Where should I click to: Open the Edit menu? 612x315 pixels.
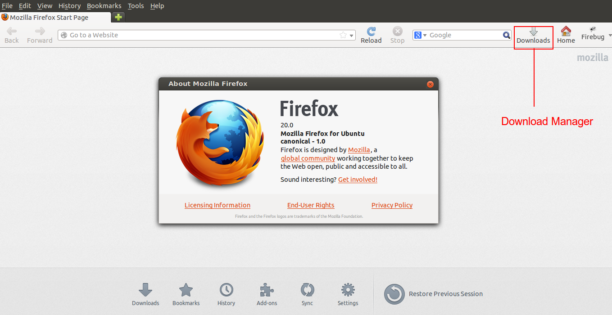(x=25, y=6)
